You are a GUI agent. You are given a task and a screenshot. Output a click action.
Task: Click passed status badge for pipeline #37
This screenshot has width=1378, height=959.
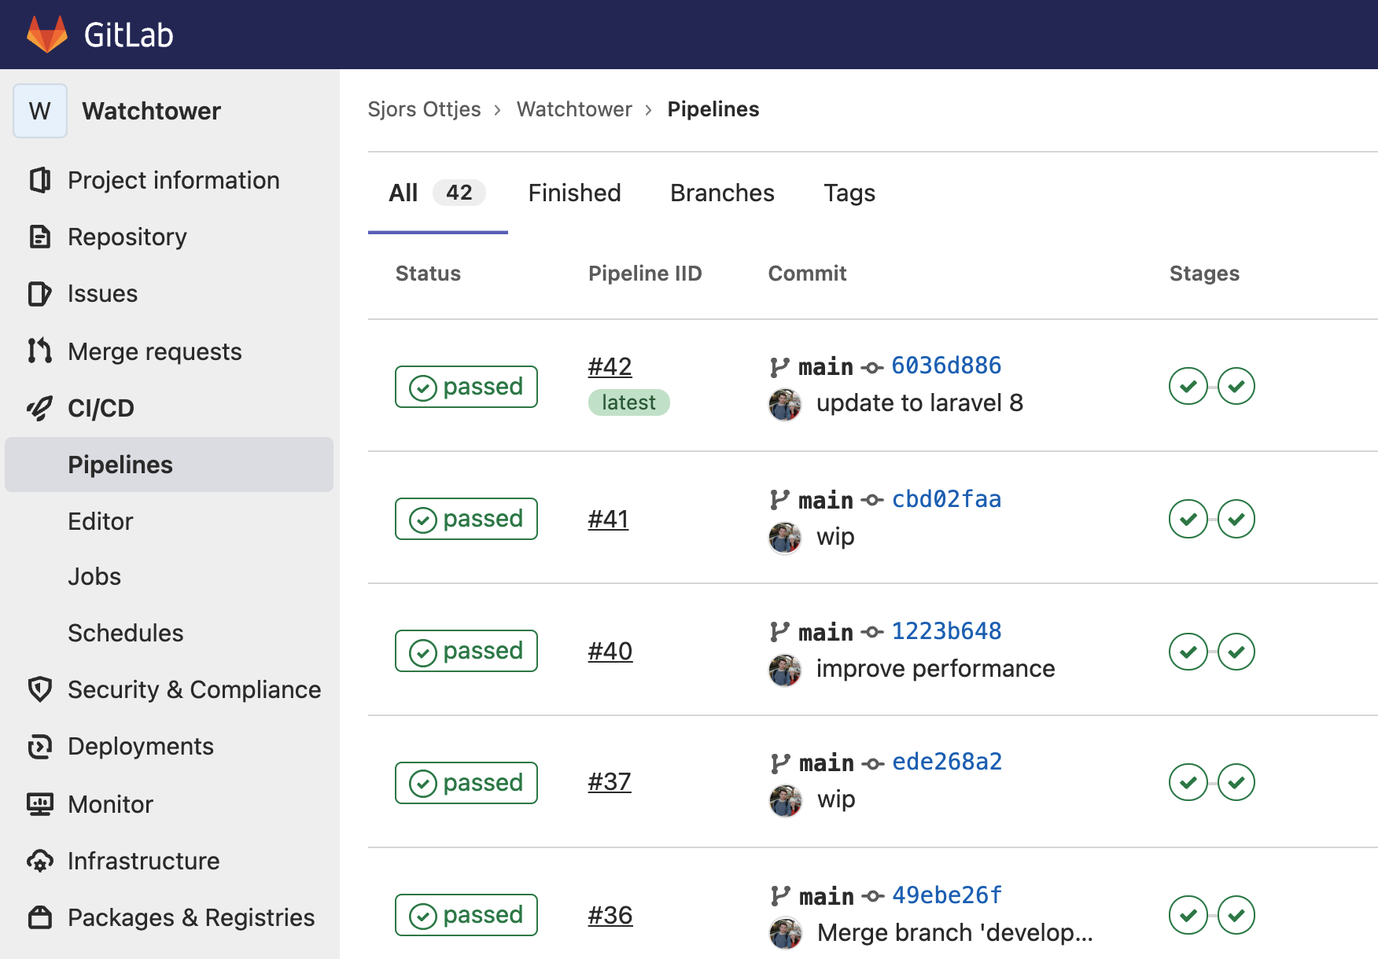point(466,783)
